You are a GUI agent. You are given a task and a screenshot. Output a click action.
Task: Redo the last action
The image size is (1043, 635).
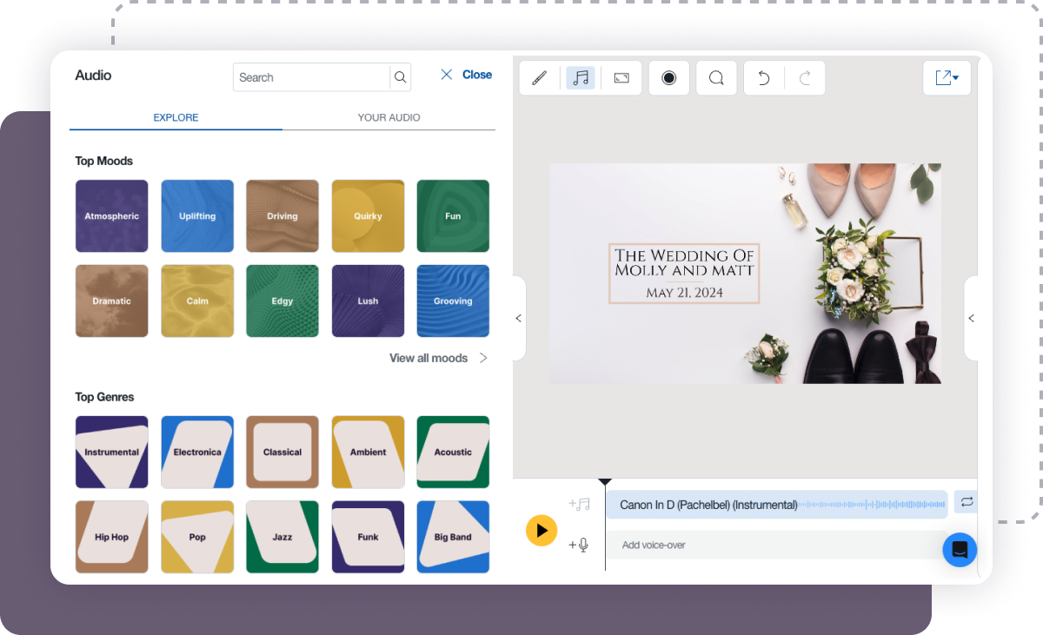pyautogui.click(x=805, y=77)
